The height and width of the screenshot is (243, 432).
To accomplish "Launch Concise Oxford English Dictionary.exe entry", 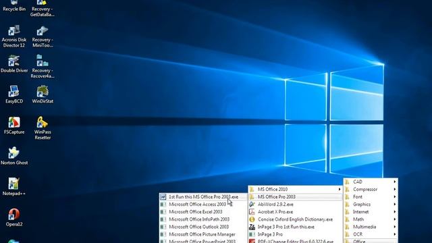I will pos(296,219).
